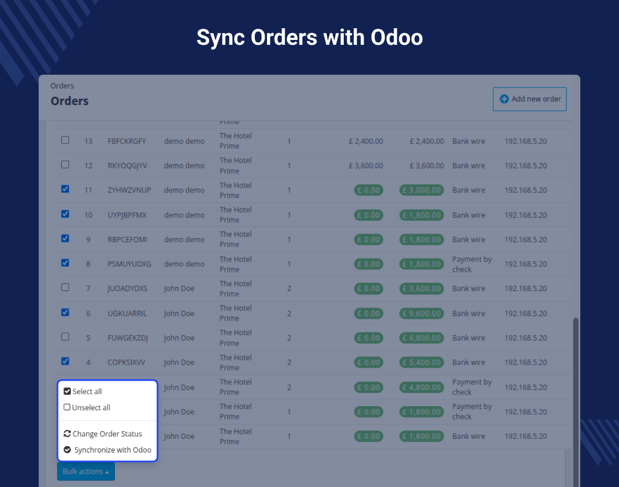Click Bank wire payment for order 4
The image size is (619, 487).
point(469,362)
